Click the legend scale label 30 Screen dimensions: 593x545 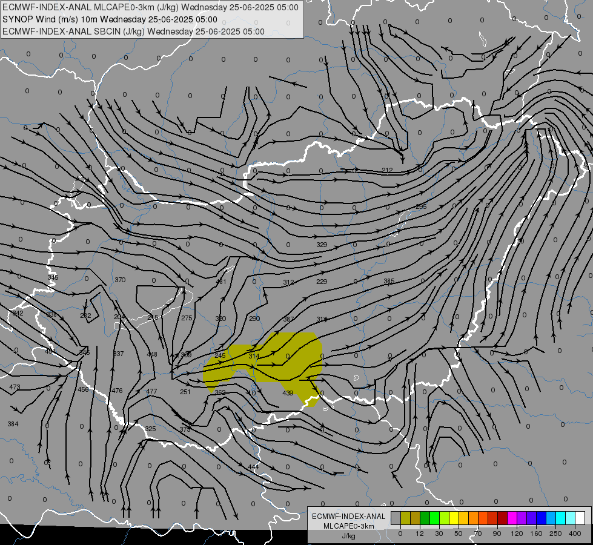(439, 533)
